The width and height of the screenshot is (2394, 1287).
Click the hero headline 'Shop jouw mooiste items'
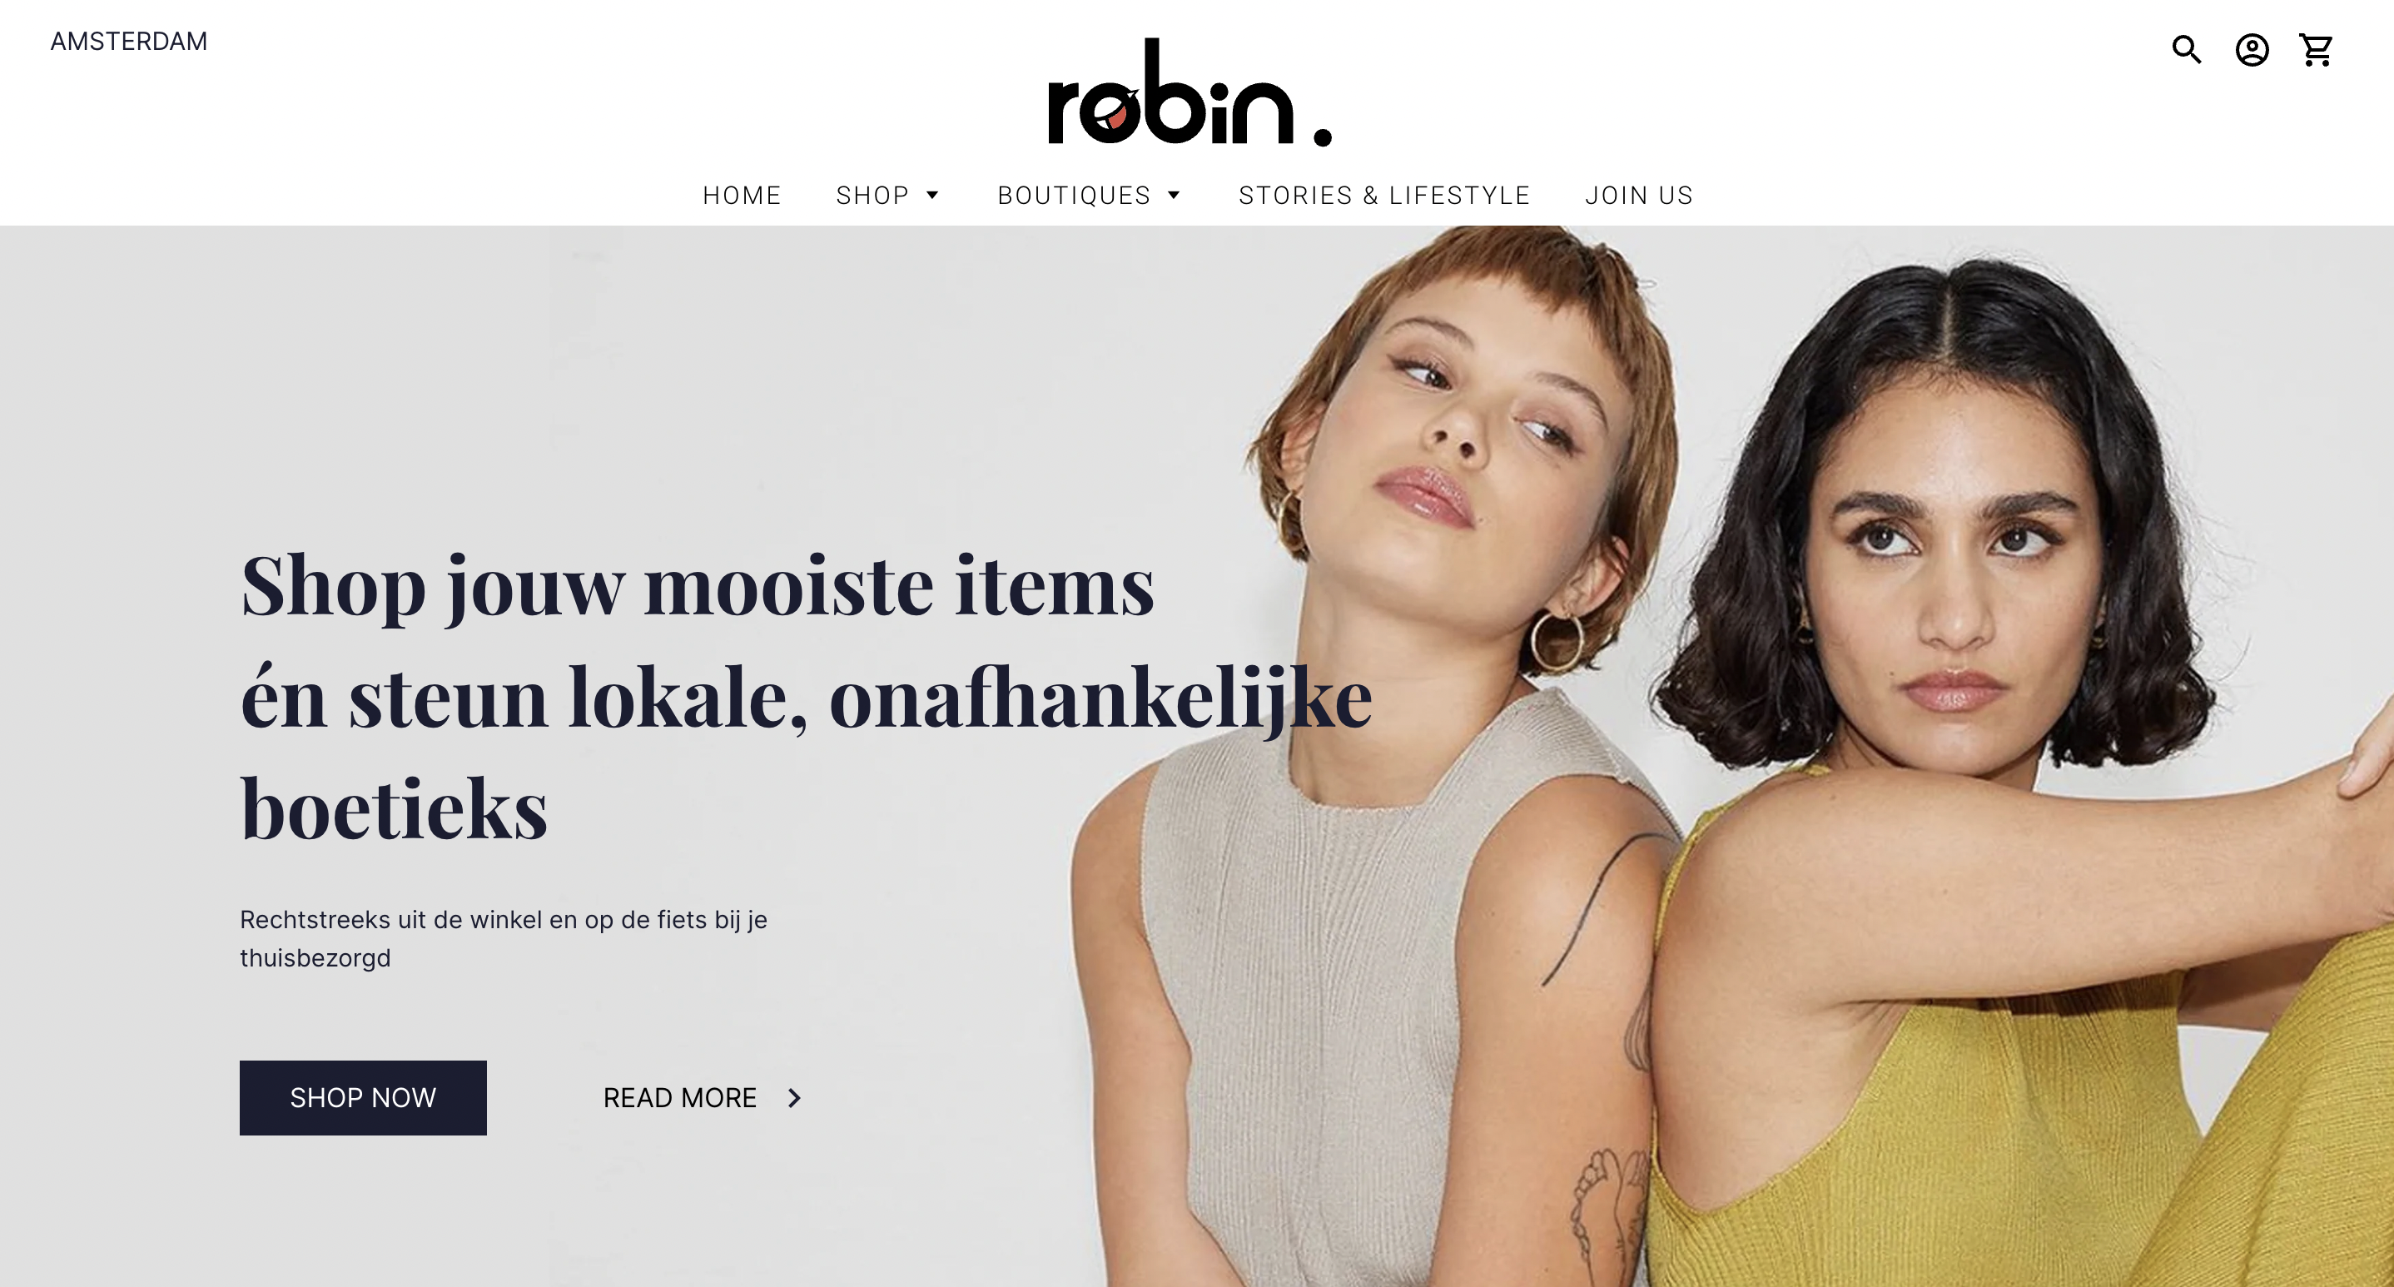pos(697,586)
